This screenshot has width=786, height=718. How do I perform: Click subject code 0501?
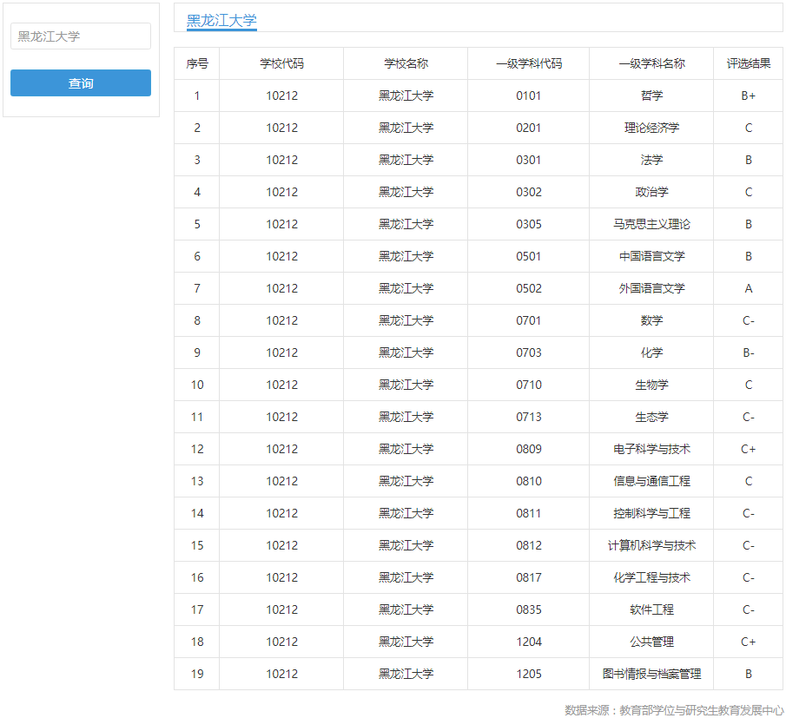point(529,256)
